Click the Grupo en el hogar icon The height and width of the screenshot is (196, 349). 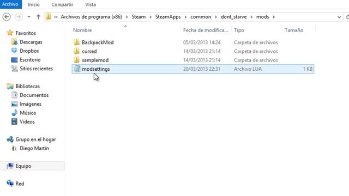click(x=10, y=139)
